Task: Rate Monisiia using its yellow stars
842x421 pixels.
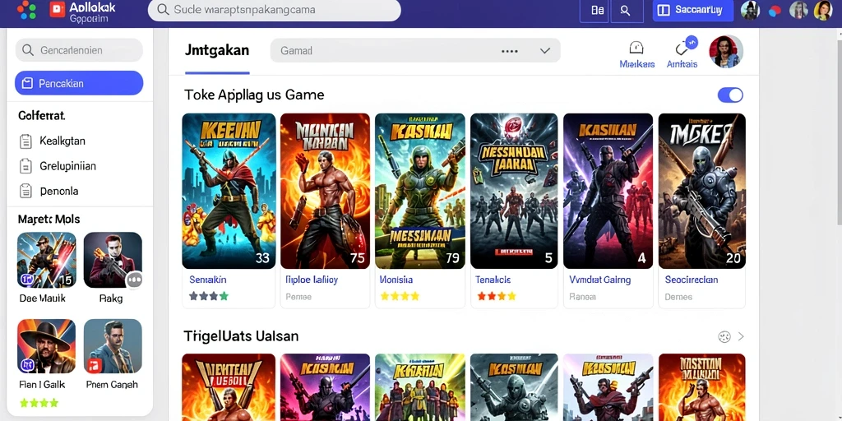Action: click(400, 296)
